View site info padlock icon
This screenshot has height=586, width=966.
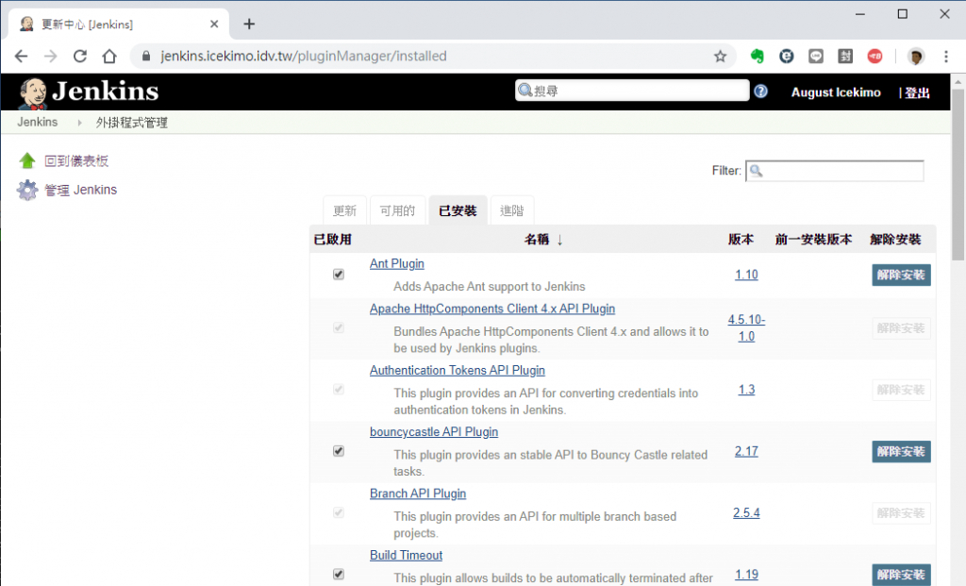tap(146, 56)
